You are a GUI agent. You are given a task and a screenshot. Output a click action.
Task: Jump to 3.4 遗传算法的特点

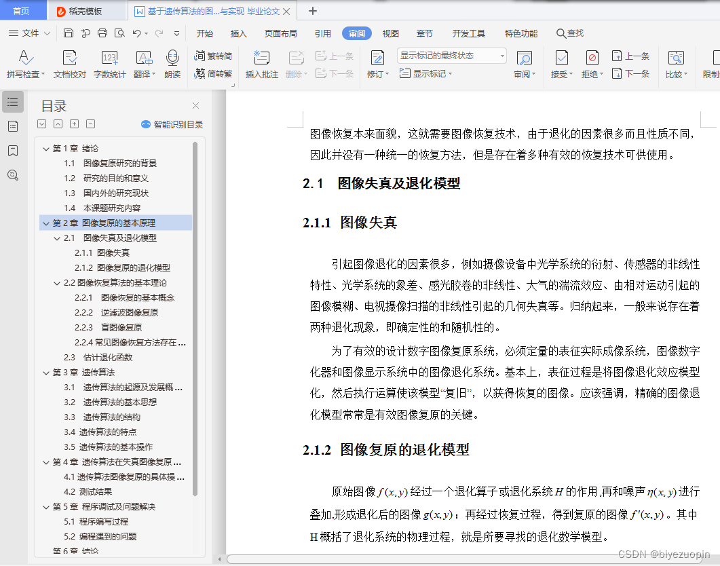pos(100,432)
